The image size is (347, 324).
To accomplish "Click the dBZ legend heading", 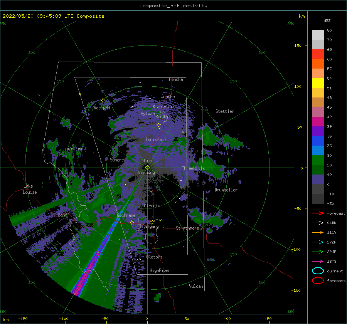I will [327, 20].
